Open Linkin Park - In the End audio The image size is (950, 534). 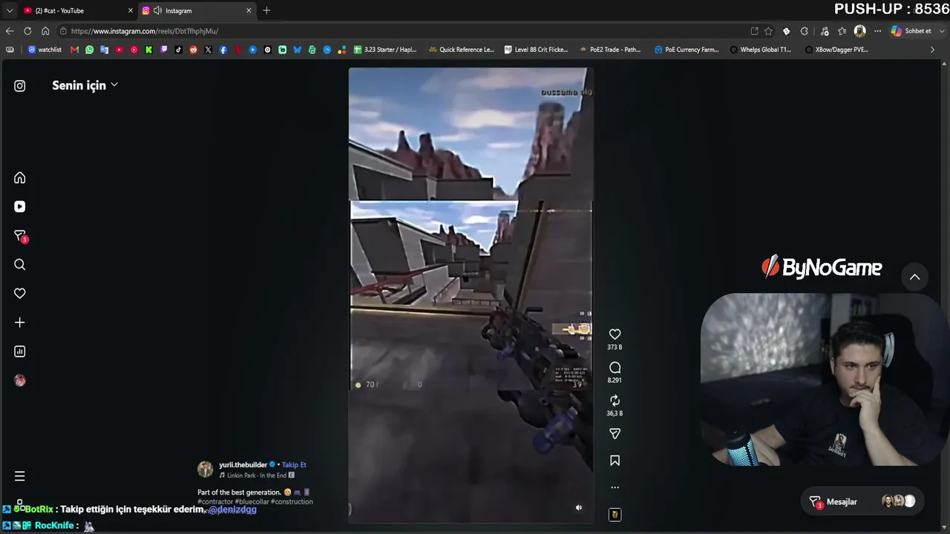pos(256,475)
